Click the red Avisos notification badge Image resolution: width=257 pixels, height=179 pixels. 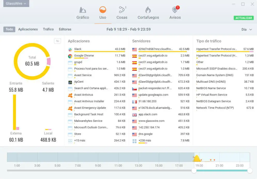coord(178,8)
